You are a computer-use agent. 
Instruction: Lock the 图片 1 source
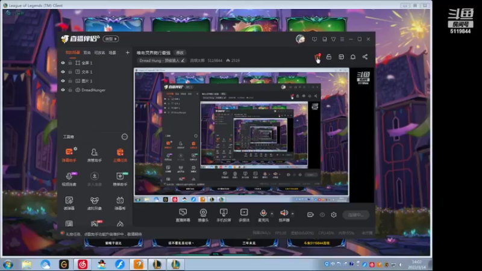[70, 81]
